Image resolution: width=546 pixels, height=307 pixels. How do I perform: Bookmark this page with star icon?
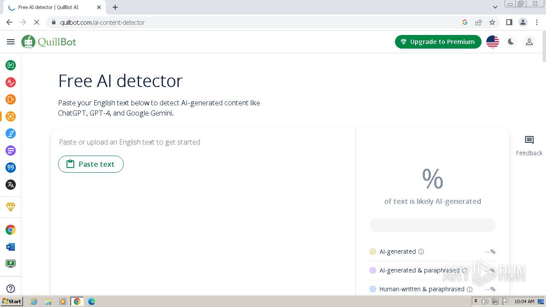tap(492, 22)
